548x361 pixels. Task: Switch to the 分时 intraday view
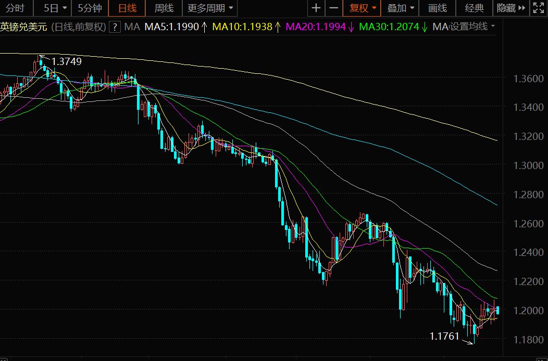point(16,8)
